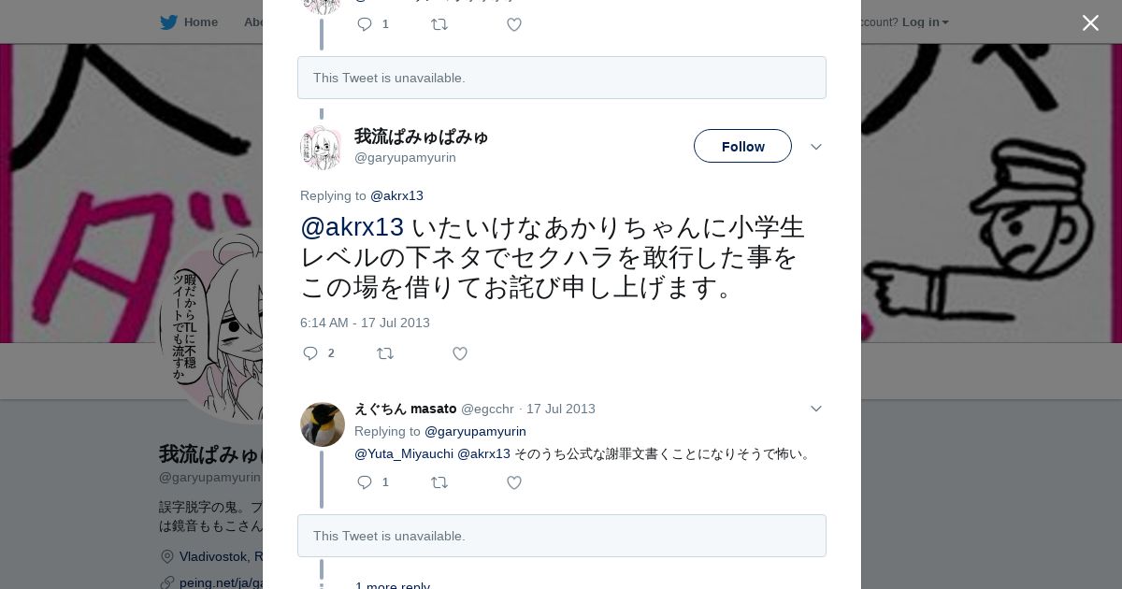This screenshot has width=1122, height=589.
Task: Click the retweet icon on the topmost tweet
Action: tap(439, 24)
